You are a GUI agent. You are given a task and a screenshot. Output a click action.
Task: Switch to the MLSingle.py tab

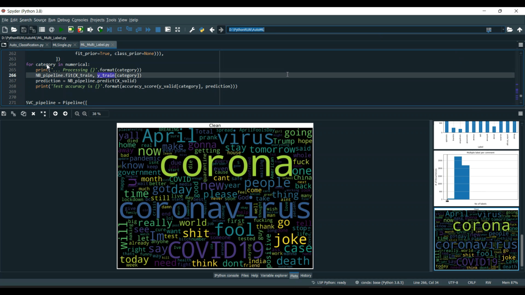coord(62,45)
